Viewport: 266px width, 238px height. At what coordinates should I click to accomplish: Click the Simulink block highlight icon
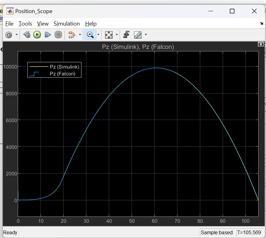click(71, 35)
